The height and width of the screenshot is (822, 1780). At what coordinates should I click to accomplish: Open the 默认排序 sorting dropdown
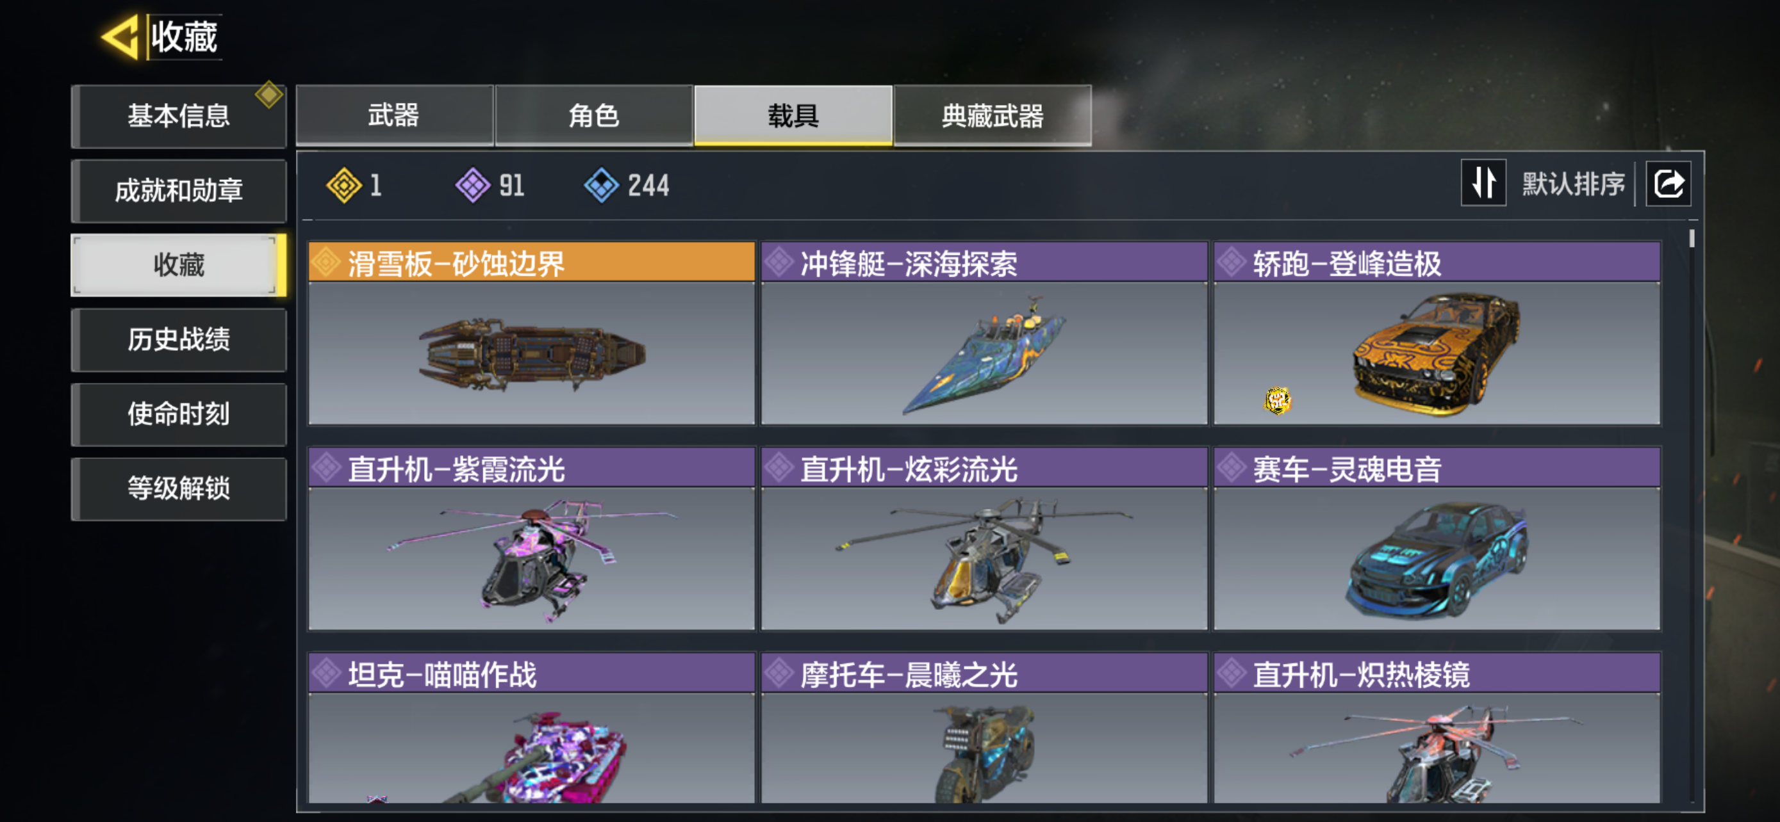pyautogui.click(x=1574, y=184)
